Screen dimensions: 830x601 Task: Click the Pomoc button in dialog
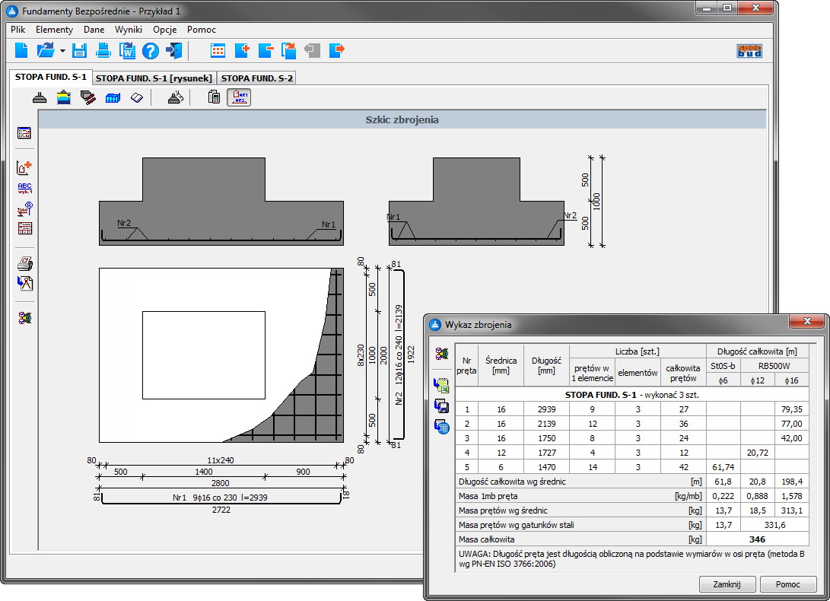(787, 584)
